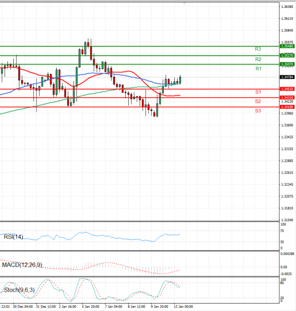Click the S1 support label

(258, 92)
